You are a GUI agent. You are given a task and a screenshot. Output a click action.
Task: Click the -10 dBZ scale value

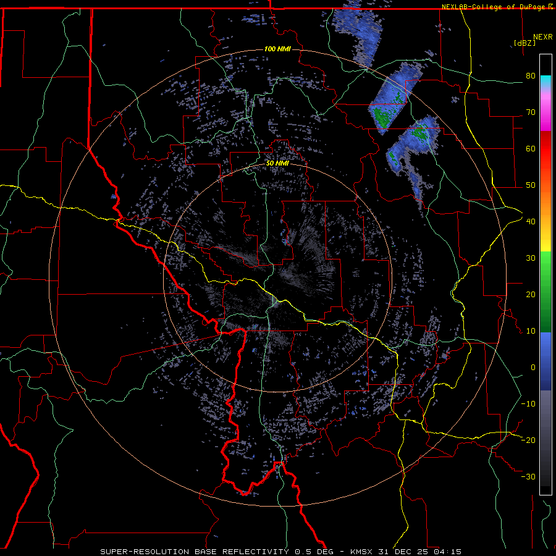click(x=528, y=403)
